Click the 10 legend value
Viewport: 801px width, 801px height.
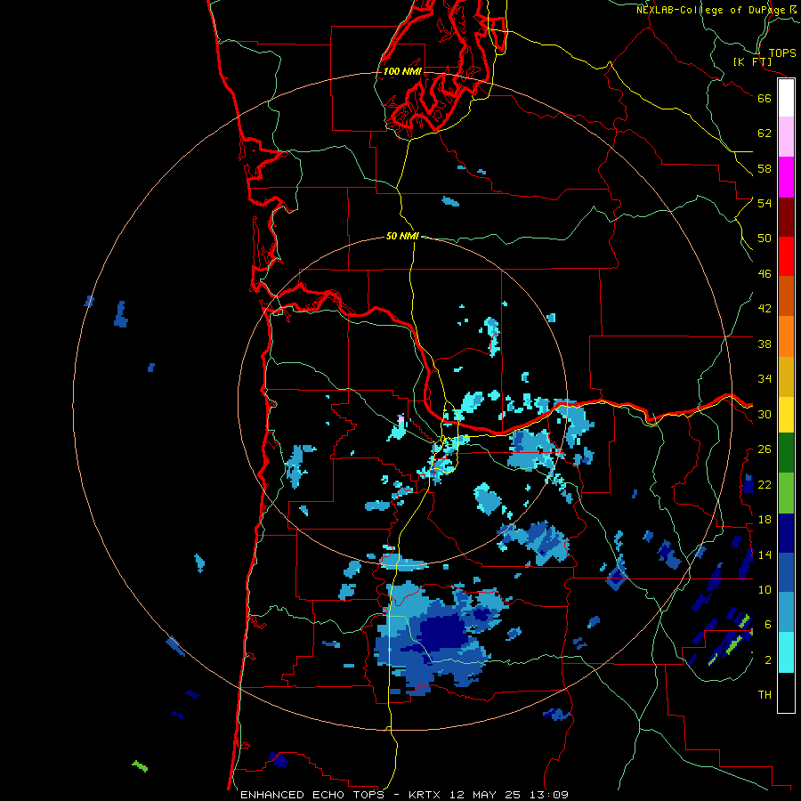(765, 590)
